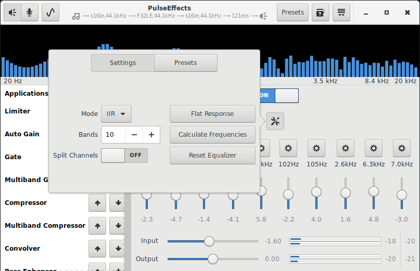This screenshot has width=420, height=271.
Task: Decrease the number of bands with minus
Action: point(134,135)
